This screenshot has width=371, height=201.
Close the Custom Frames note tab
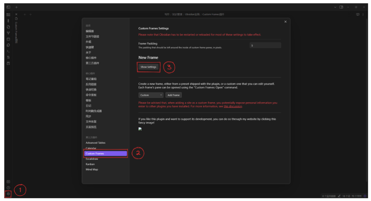16,14
